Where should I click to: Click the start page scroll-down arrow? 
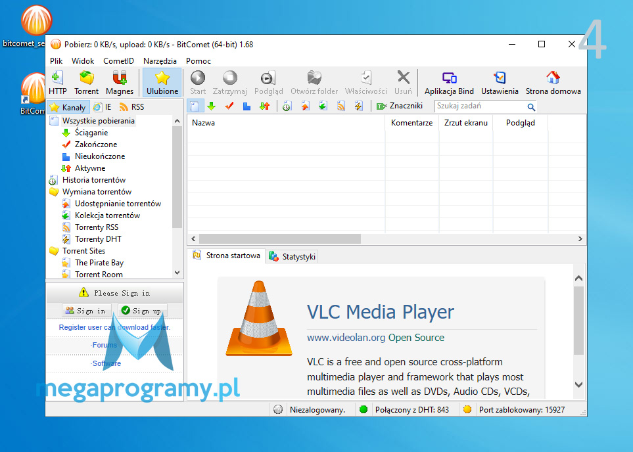(578, 384)
